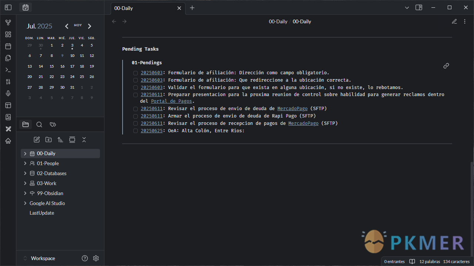The width and height of the screenshot is (474, 266).
Task: Jump to today with HOY button
Action: (x=78, y=25)
